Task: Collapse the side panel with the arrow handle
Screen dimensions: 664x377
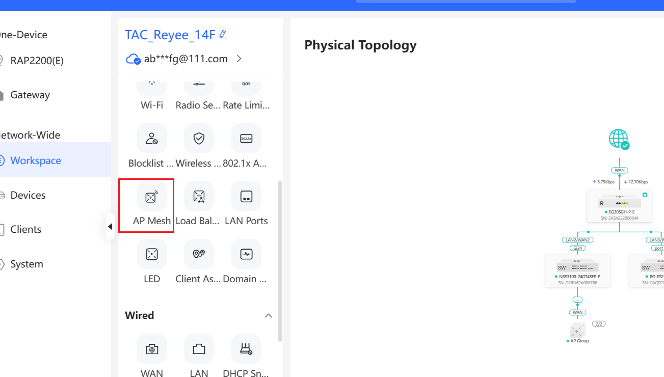Action: [x=110, y=227]
